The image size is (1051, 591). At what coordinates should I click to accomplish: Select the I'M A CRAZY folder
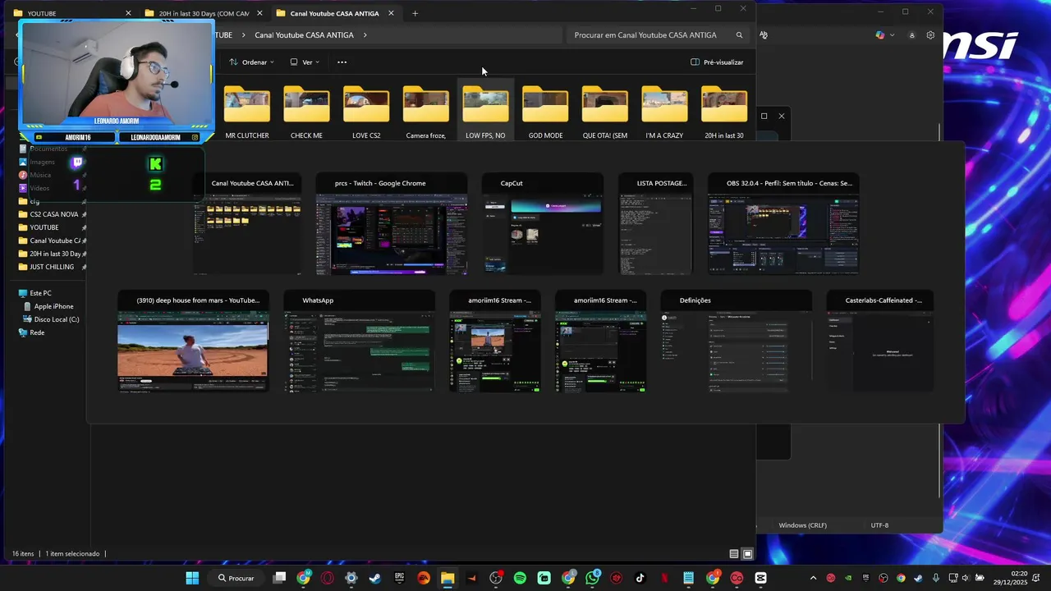[x=664, y=110]
